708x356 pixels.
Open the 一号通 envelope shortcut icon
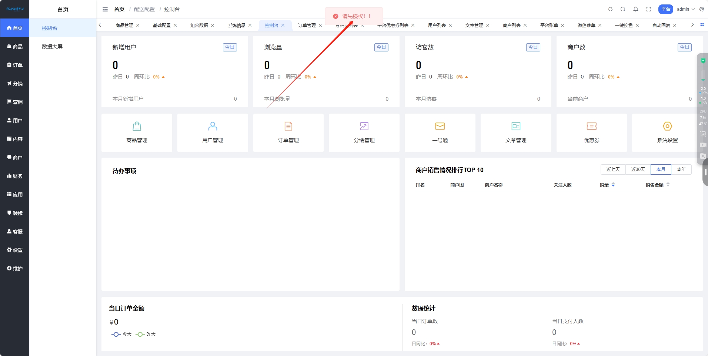[x=440, y=126]
